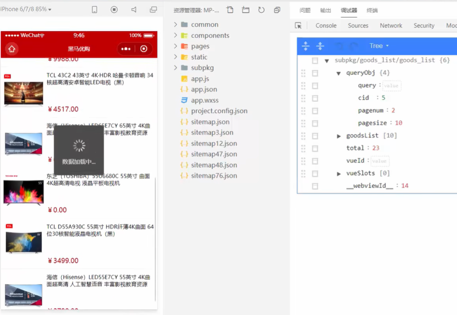Expand the vueSlots array node
The height and width of the screenshot is (315, 457).
[339, 174]
